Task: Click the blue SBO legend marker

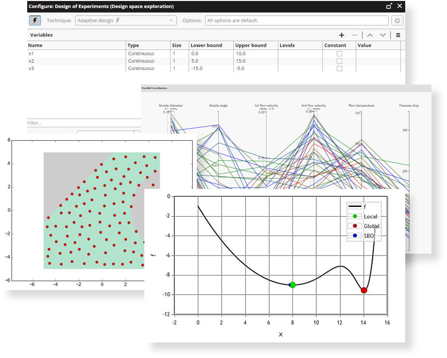Action: tap(355, 236)
